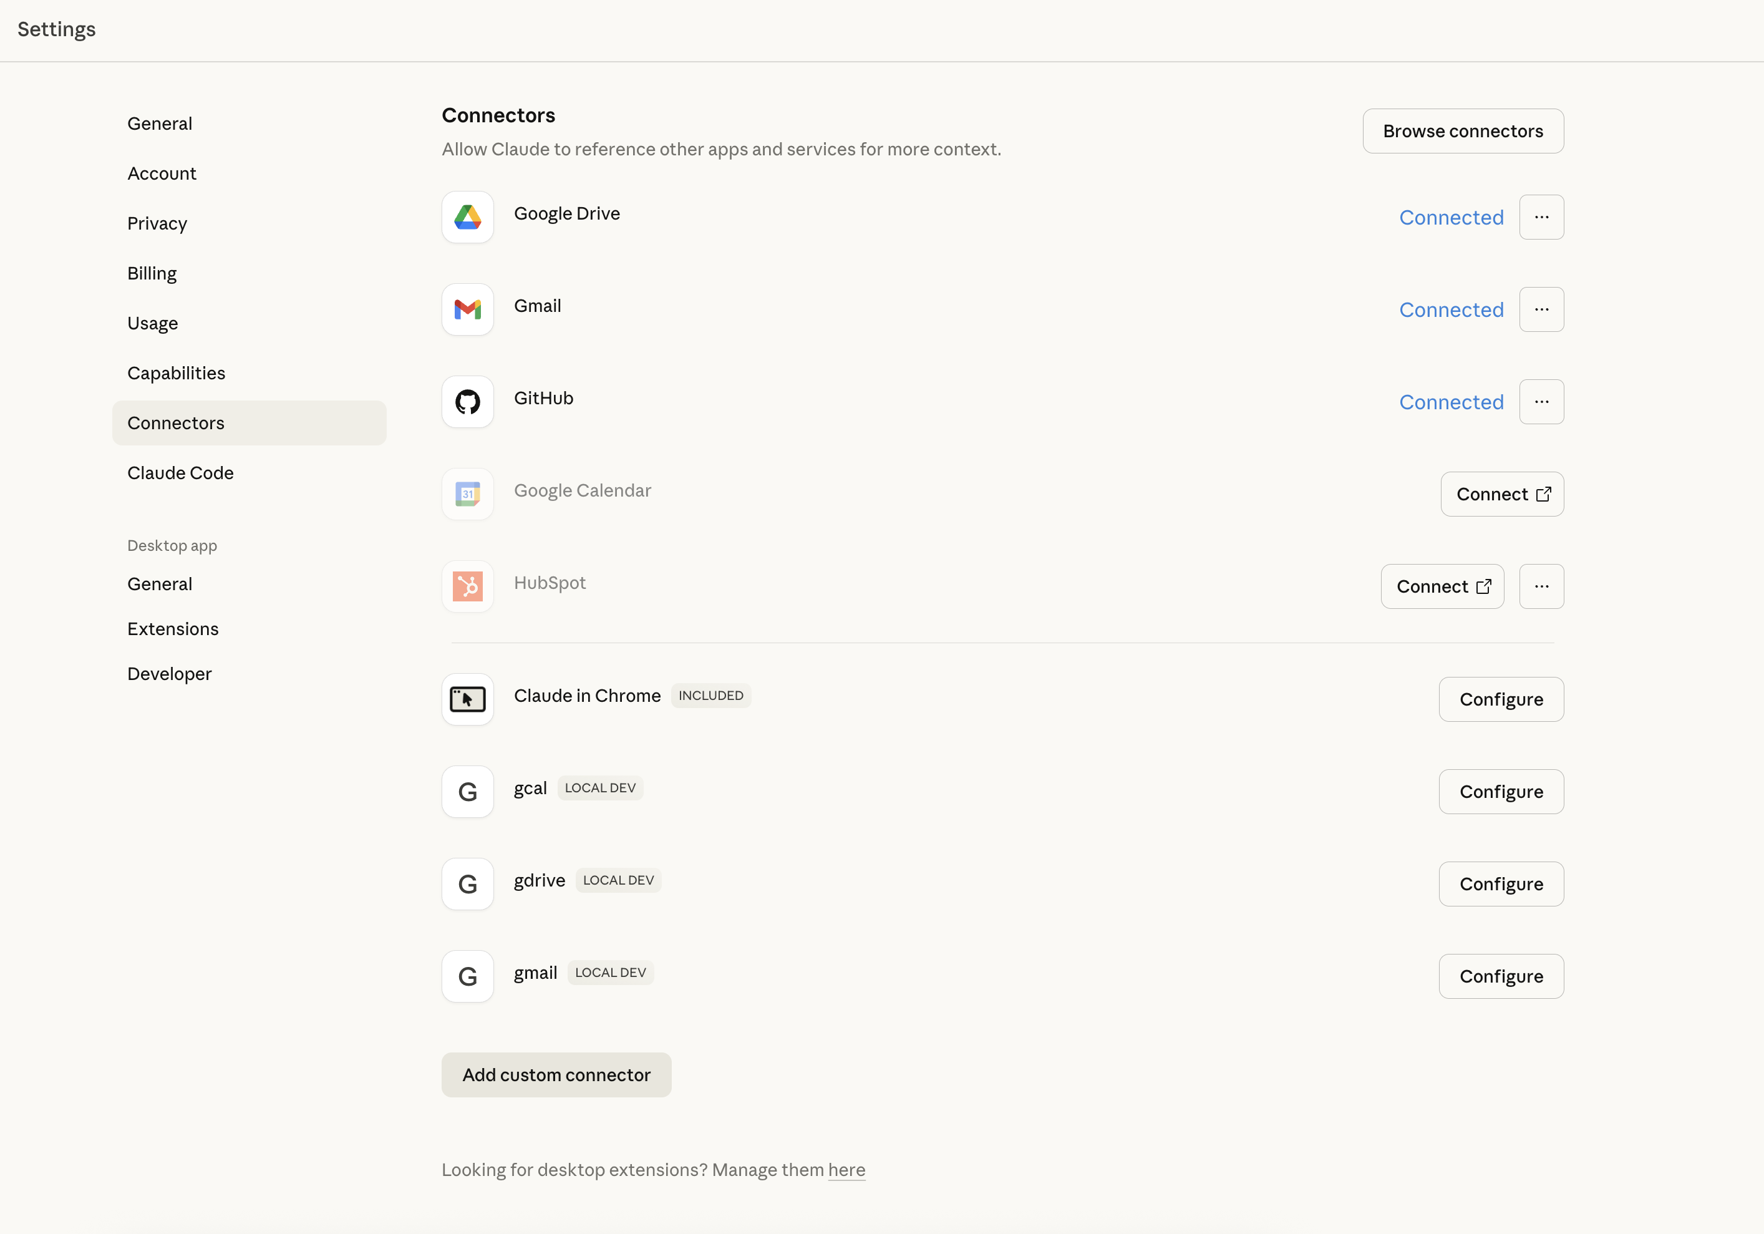This screenshot has height=1234, width=1764.
Task: Click the gdrive G letter icon
Action: coord(467,883)
